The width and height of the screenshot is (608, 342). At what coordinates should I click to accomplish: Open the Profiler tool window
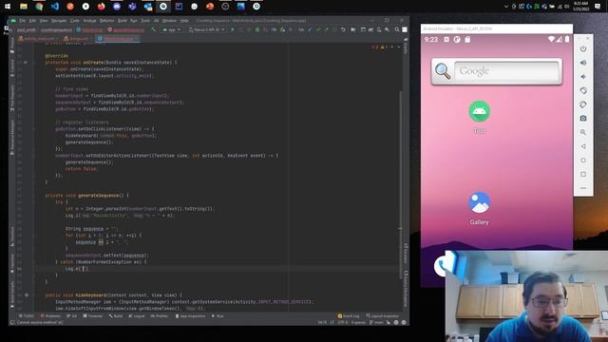pos(159,316)
